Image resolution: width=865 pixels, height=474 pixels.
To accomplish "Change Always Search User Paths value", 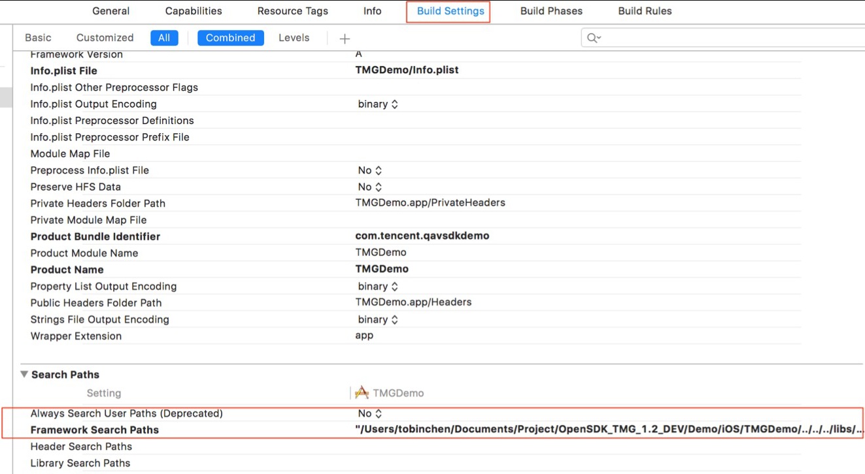I will 370,413.
